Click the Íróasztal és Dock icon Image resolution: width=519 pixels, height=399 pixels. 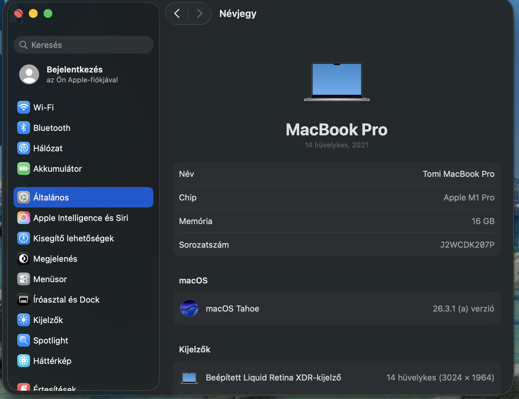pyautogui.click(x=23, y=299)
